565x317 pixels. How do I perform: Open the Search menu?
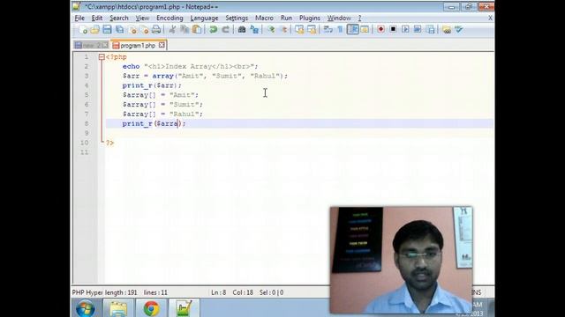pyautogui.click(x=119, y=18)
